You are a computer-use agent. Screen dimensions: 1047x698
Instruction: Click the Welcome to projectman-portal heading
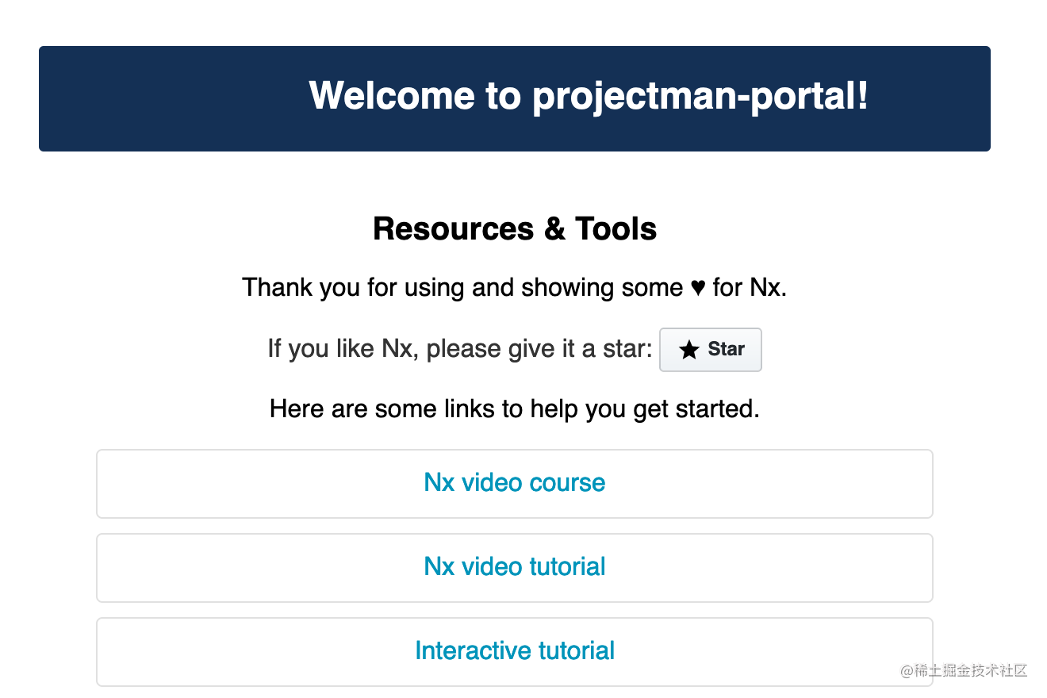589,96
